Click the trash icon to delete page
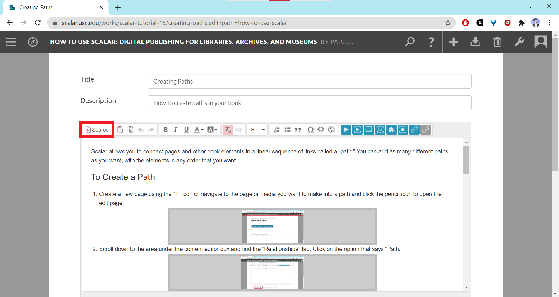This screenshot has height=297, width=559. click(497, 42)
